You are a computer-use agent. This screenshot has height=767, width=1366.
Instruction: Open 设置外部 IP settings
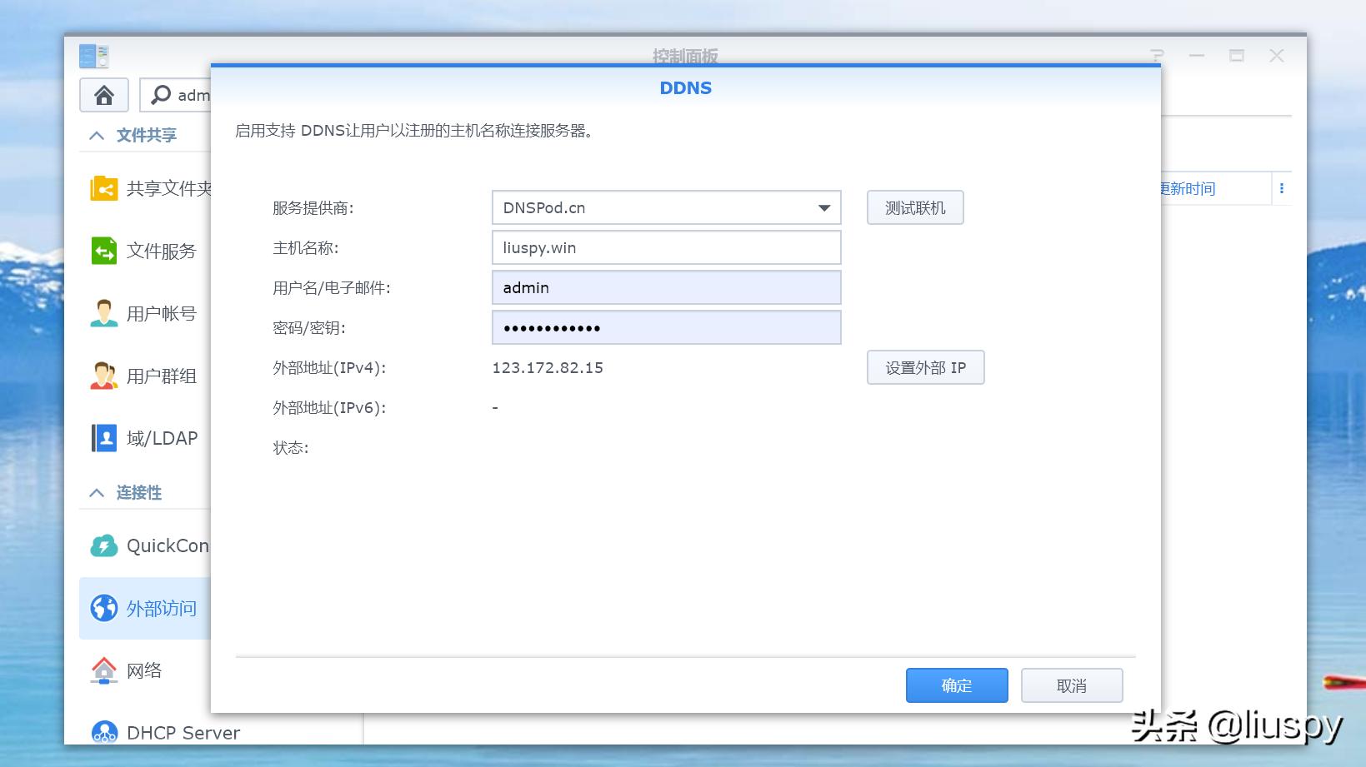click(x=925, y=367)
